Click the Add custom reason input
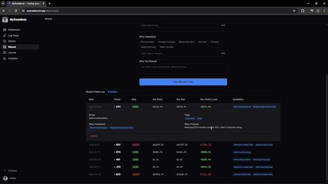 pyautogui.click(x=178, y=53)
